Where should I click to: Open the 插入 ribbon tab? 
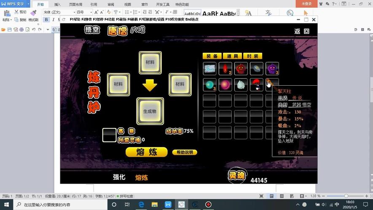pos(57,4)
